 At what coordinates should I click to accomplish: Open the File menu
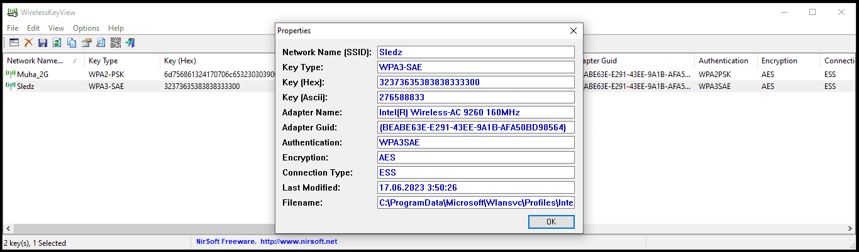[13, 28]
